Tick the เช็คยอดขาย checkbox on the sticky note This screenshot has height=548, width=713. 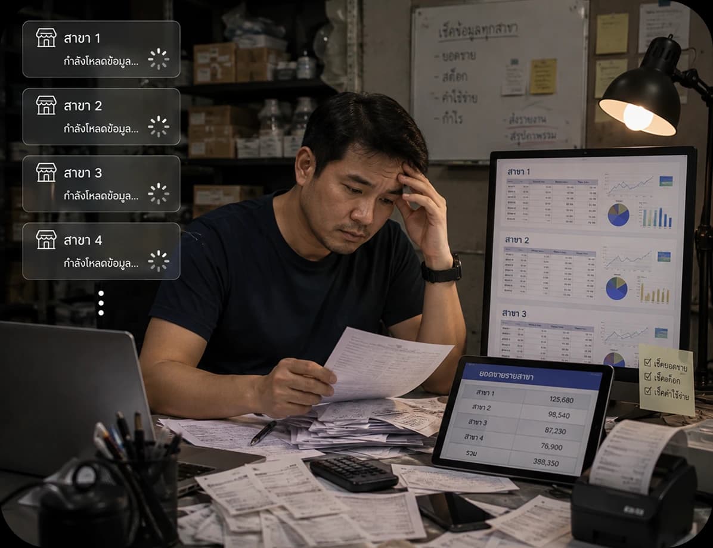pyautogui.click(x=648, y=362)
